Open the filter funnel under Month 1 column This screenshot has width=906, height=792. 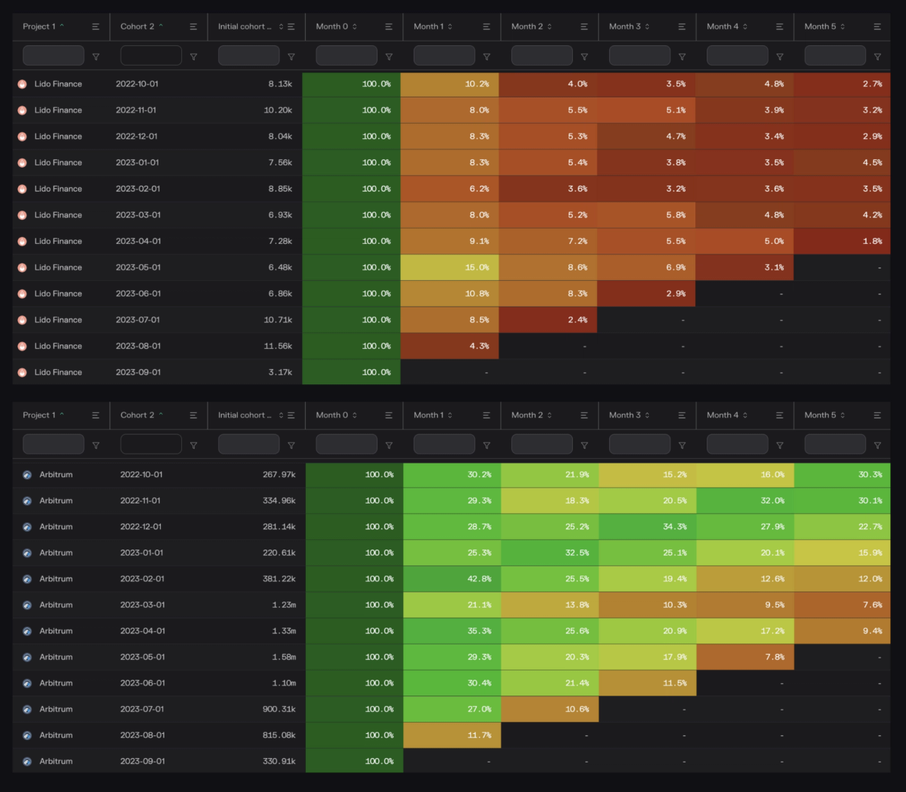(x=487, y=54)
